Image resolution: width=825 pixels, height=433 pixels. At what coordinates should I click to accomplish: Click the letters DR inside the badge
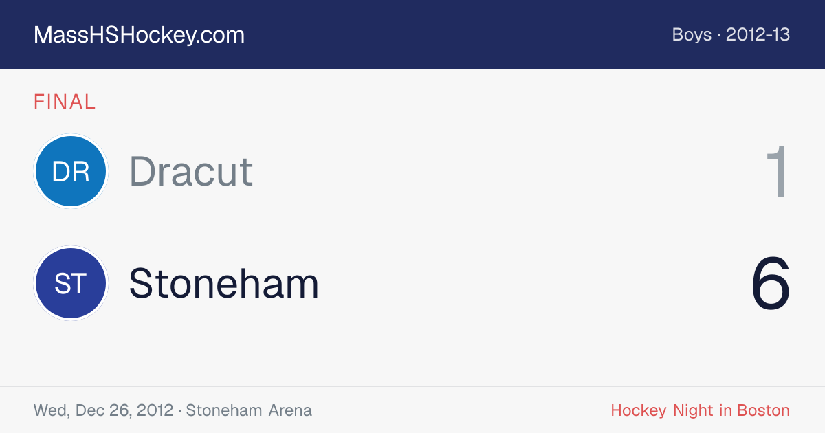point(71,171)
